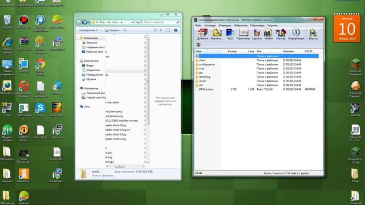This screenshot has width=365, height=205.
Task: Click the Explorer help icon
Action: (x=176, y=30)
